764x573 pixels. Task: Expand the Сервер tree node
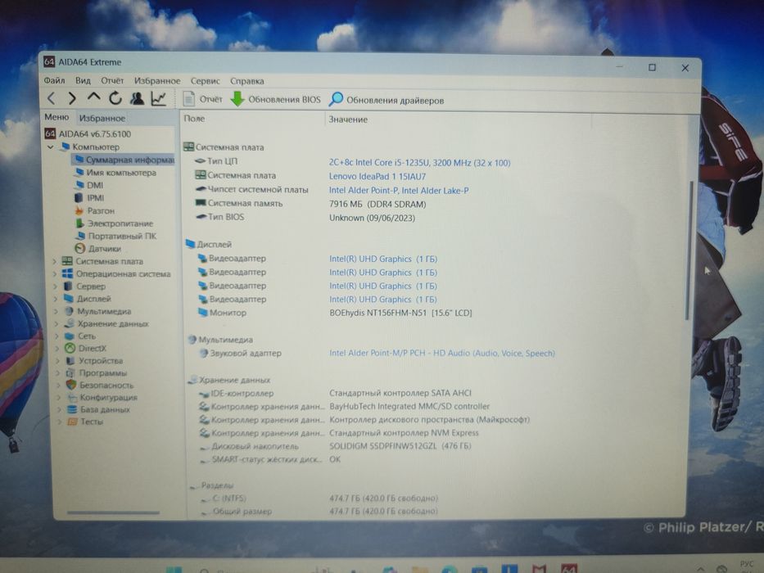[56, 286]
